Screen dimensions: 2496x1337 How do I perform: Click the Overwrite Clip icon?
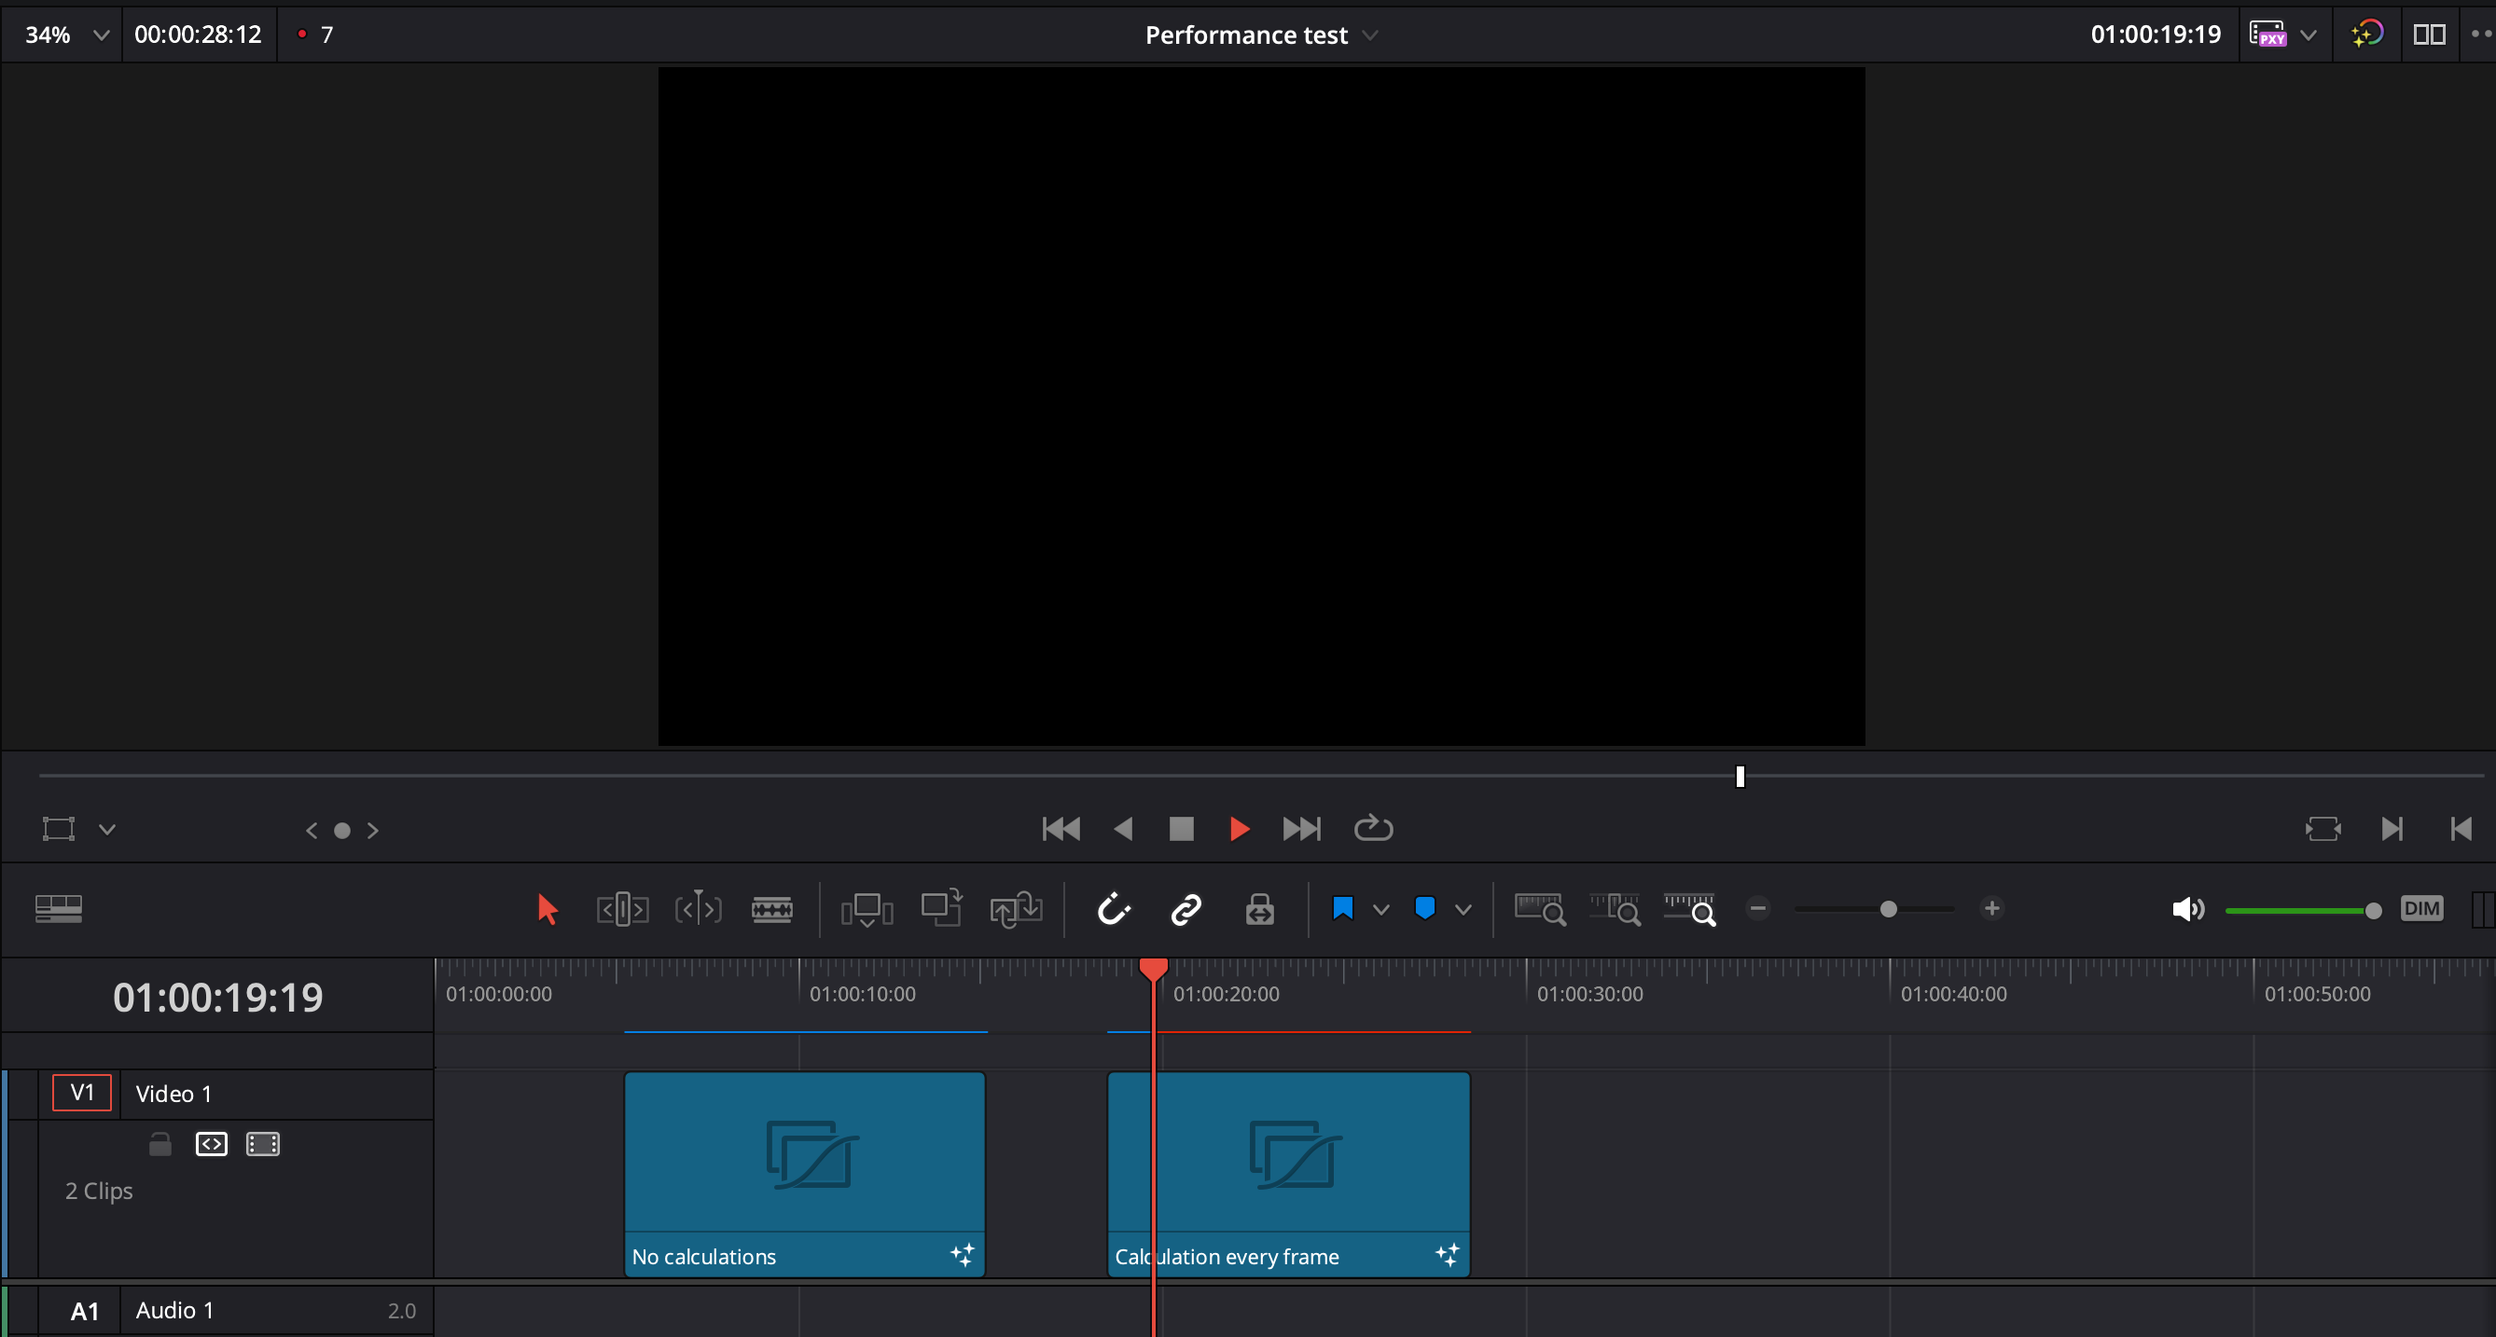click(941, 908)
